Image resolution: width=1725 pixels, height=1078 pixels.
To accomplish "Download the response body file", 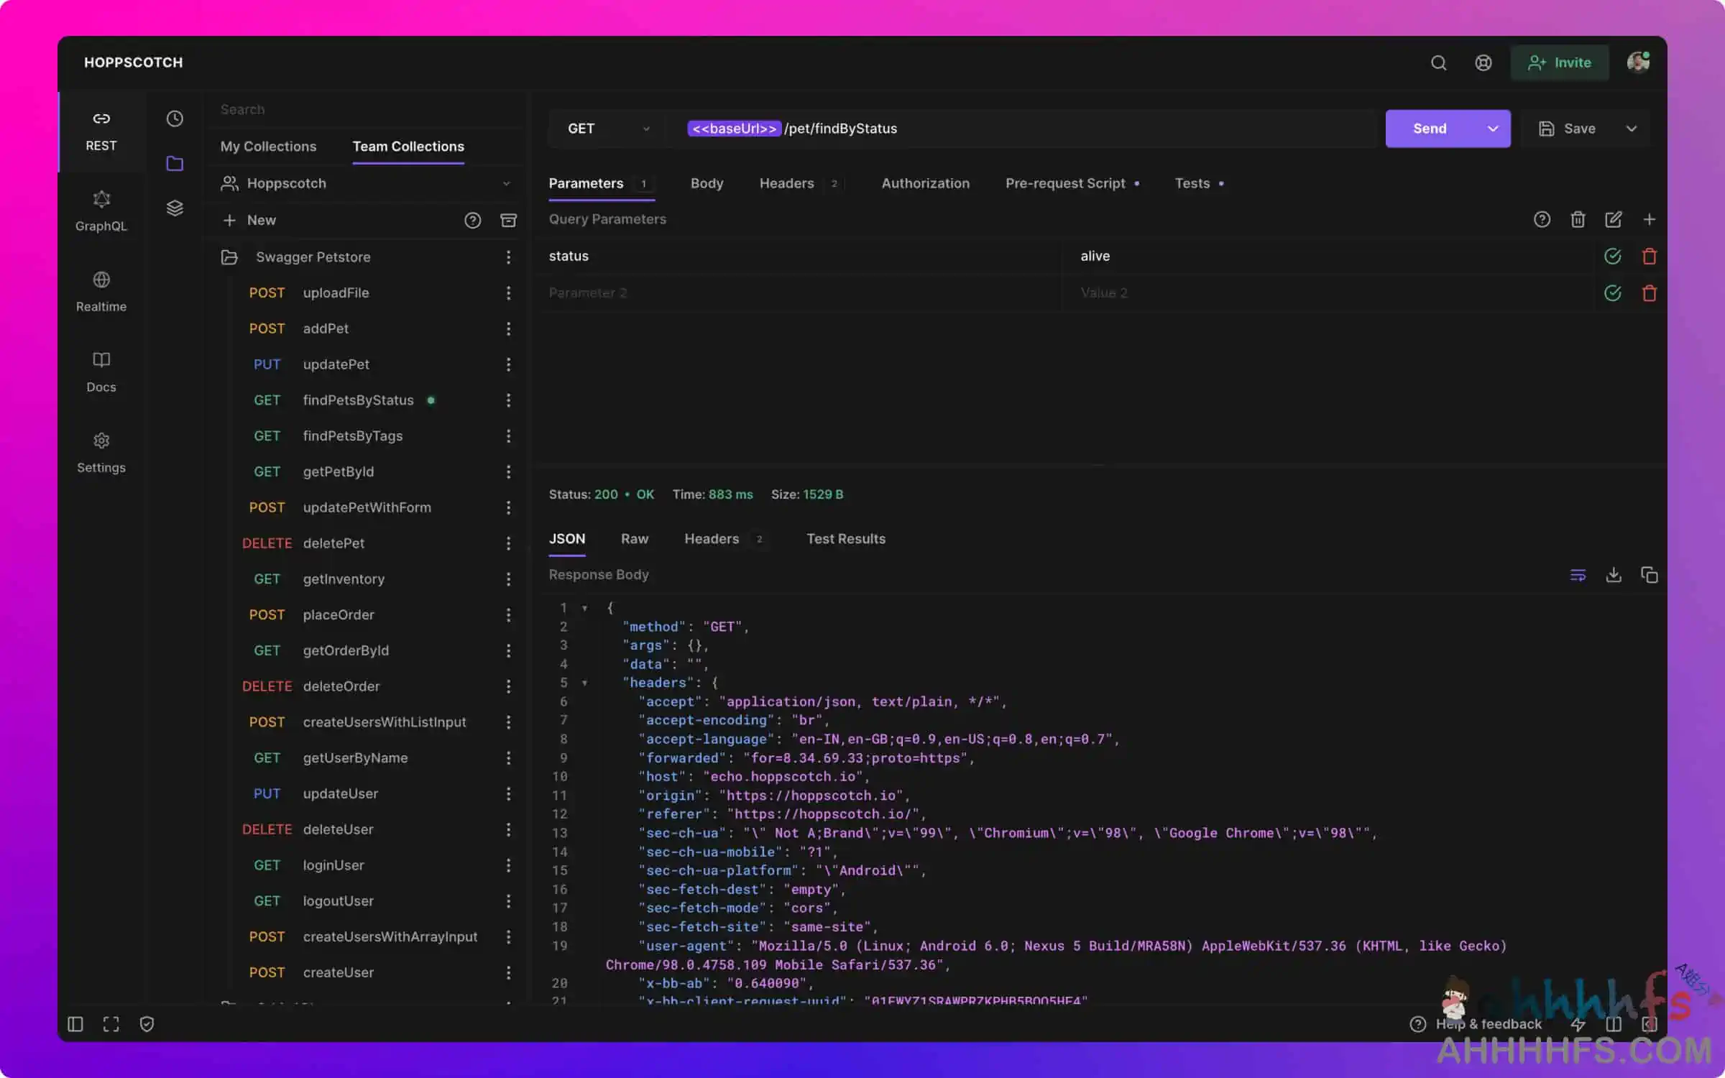I will pos(1614,575).
